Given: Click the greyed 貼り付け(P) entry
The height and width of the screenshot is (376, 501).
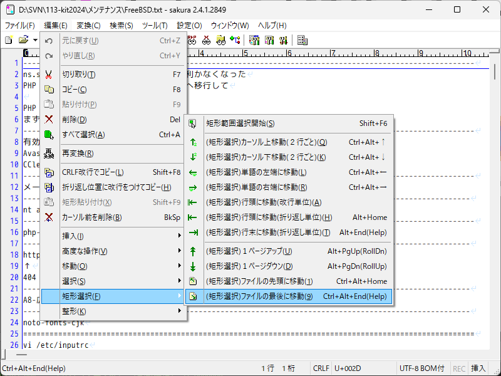Looking at the screenshot, I should click(114, 105).
